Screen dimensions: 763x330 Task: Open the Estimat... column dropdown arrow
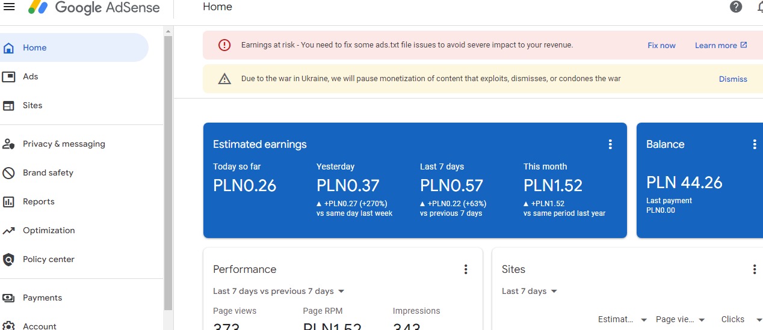click(x=644, y=320)
